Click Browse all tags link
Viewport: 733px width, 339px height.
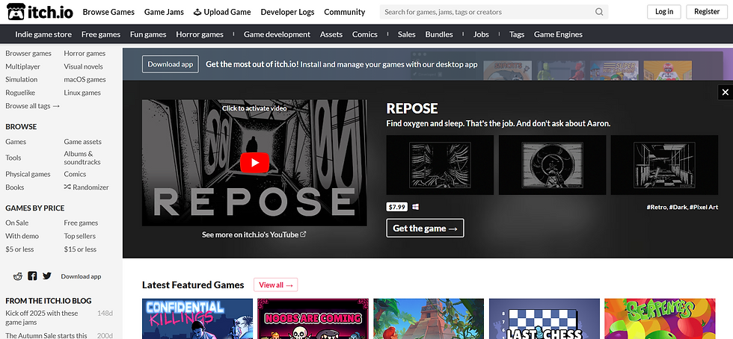click(x=33, y=106)
